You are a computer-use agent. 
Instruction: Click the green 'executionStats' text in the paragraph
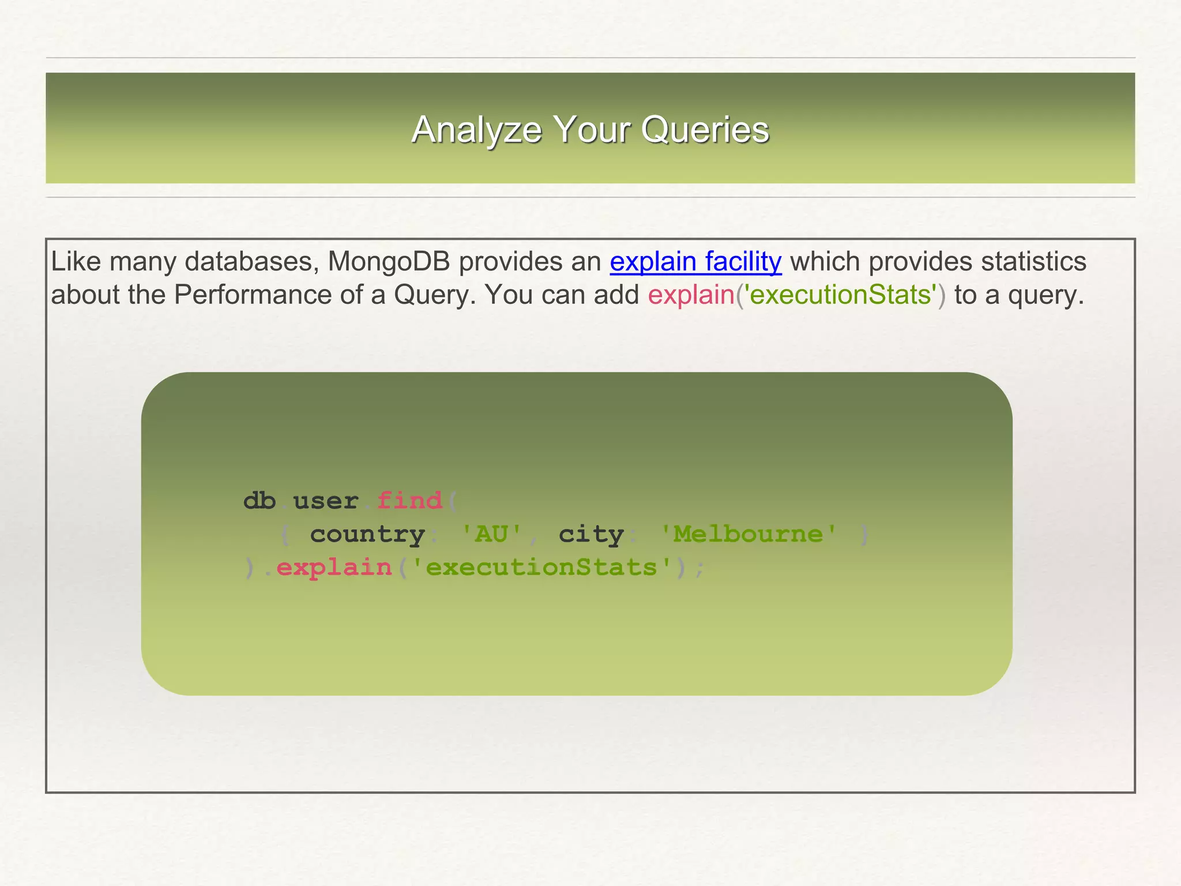(x=840, y=295)
